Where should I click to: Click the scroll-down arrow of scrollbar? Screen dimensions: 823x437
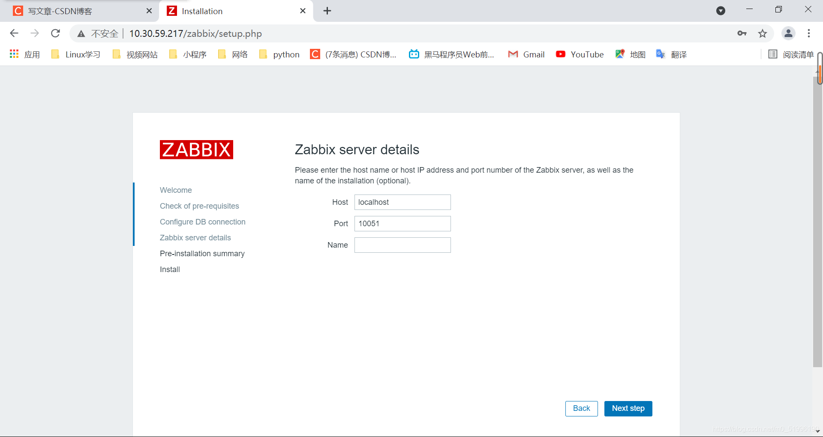817,432
